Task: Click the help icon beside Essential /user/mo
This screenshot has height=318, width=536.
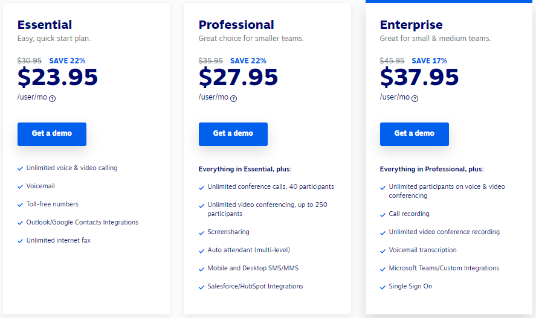Action: tap(53, 98)
